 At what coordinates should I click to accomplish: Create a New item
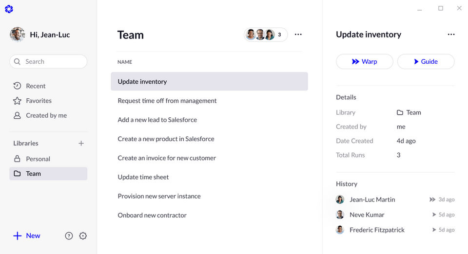pyautogui.click(x=27, y=236)
